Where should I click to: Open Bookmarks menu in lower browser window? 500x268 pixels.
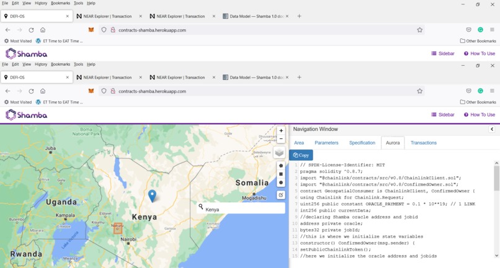tap(60, 64)
